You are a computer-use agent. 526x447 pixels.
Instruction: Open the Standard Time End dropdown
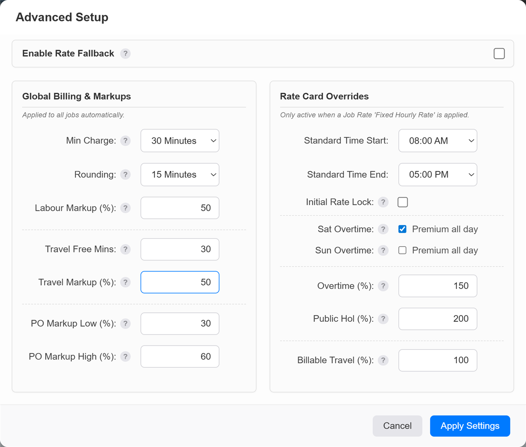[438, 175]
